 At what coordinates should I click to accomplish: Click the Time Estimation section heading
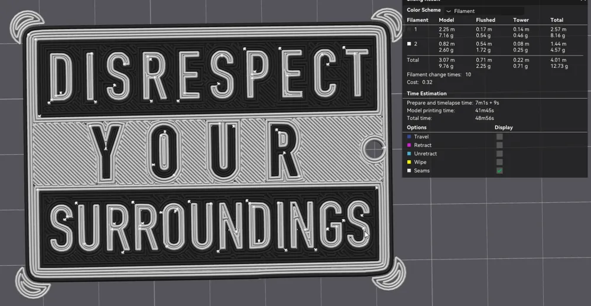coord(427,93)
